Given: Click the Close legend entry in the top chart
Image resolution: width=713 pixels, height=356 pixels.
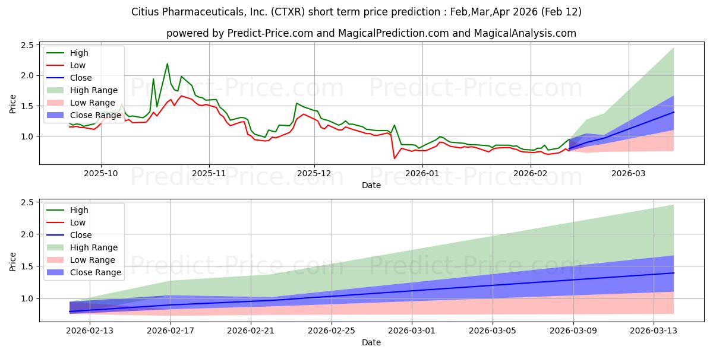Looking at the screenshot, I should point(81,78).
